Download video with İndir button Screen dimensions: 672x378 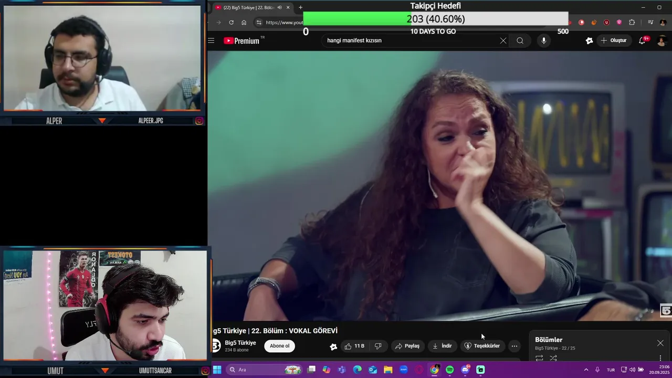[x=442, y=346]
